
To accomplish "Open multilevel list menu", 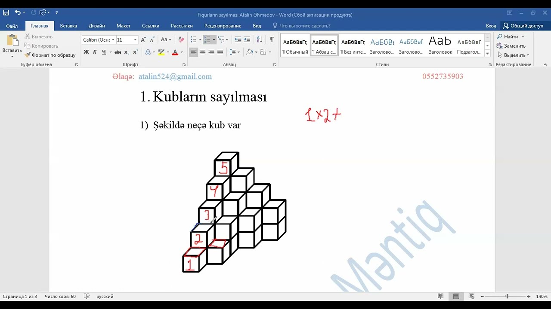I will click(x=221, y=39).
